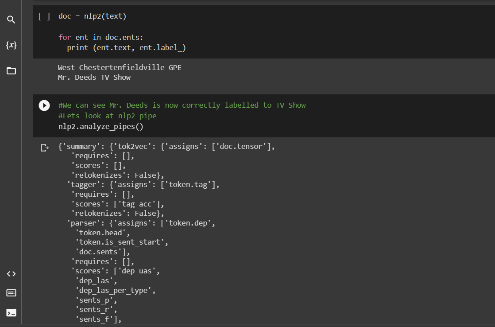Click the 'scores': ['dep_uas' line
Screen dimensions: 495x327
click(x=115, y=271)
